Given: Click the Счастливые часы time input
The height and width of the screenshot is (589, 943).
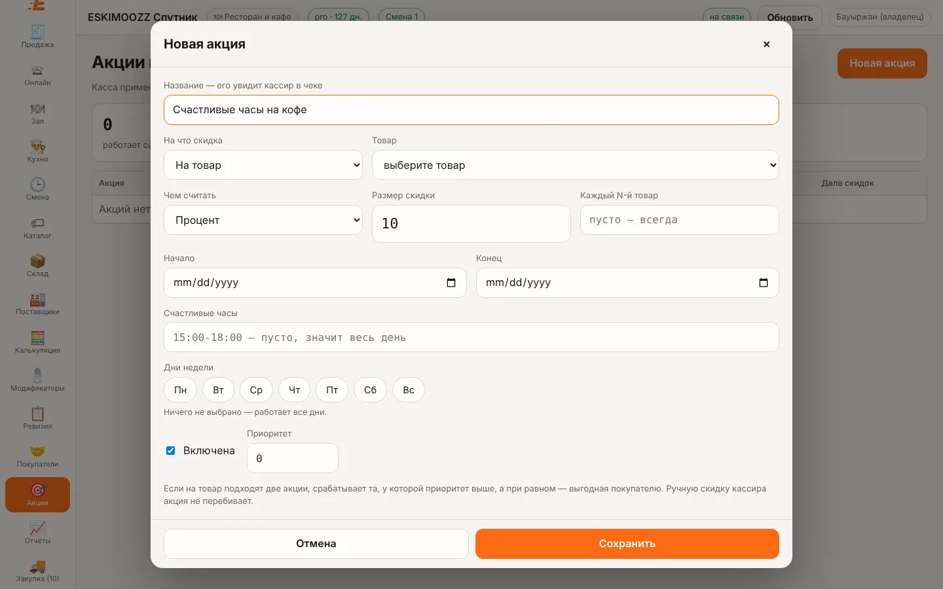Looking at the screenshot, I should [471, 337].
